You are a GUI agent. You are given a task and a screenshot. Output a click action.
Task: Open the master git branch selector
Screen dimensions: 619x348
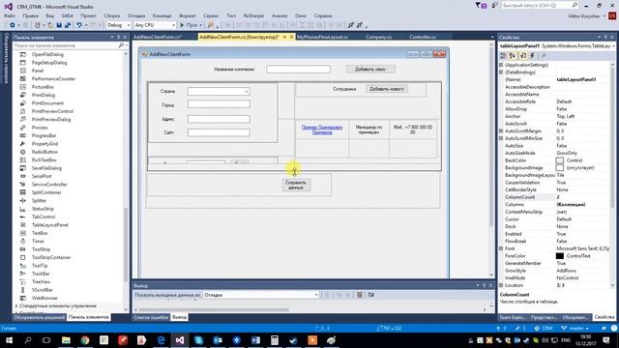[575, 329]
